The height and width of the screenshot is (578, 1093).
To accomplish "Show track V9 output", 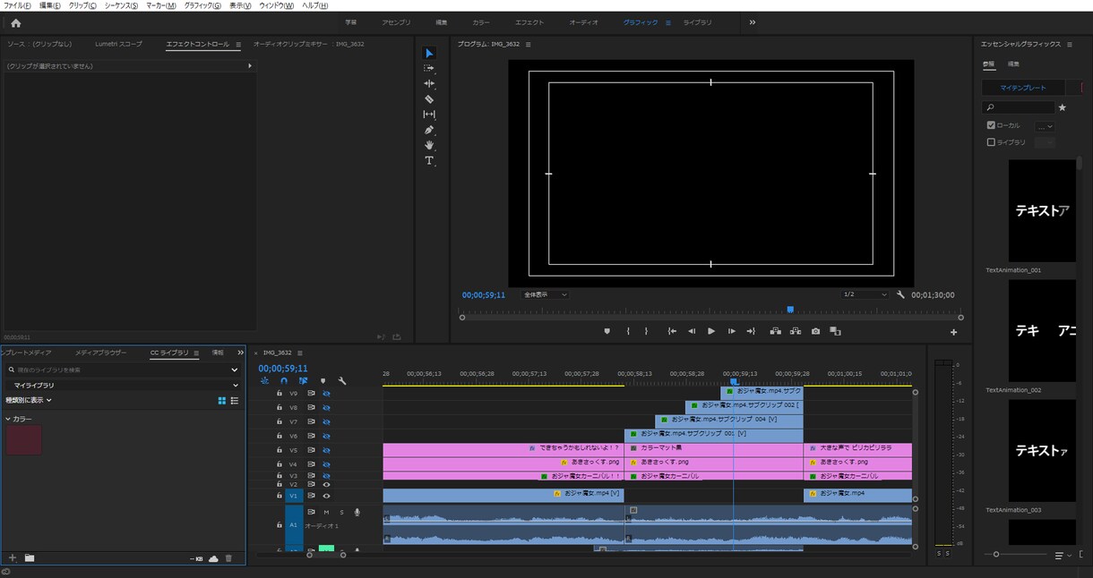I will (x=326, y=393).
